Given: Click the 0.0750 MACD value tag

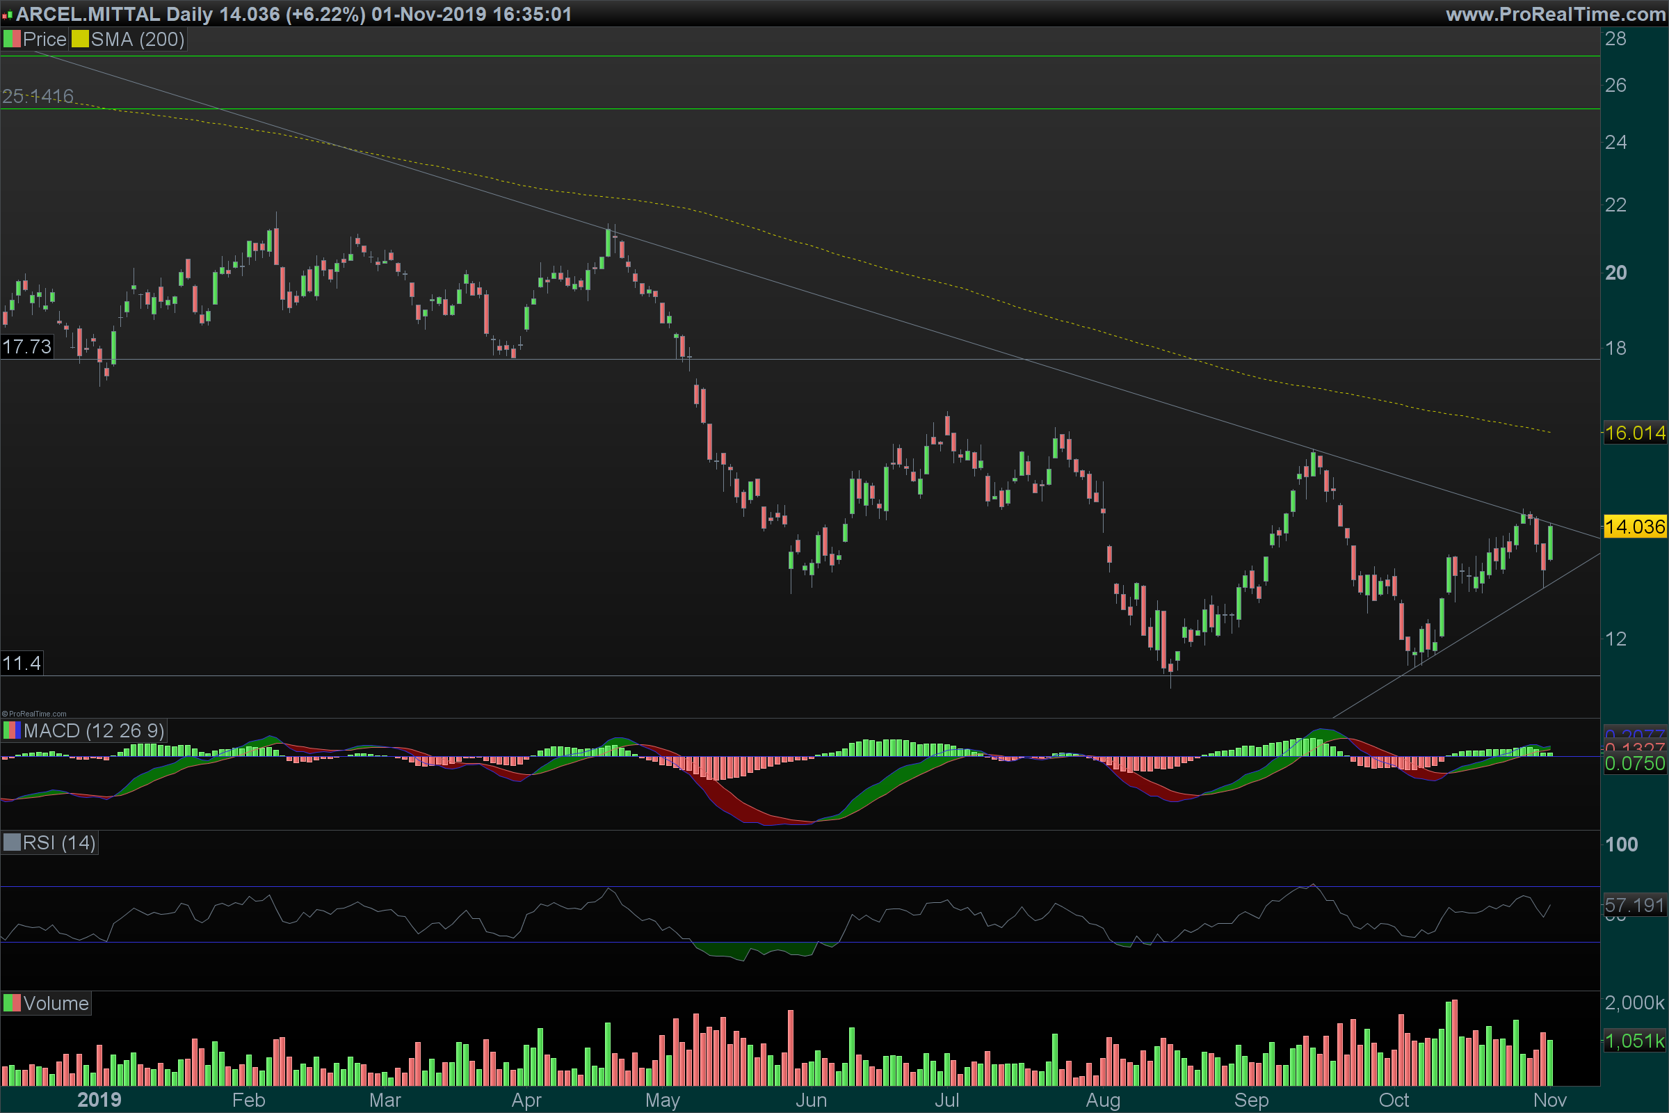Looking at the screenshot, I should (x=1634, y=763).
